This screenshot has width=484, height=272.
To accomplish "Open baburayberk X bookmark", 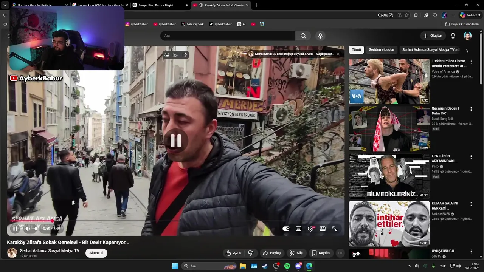I will (x=192, y=24).
